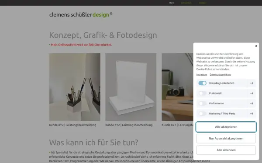
Task: Click 'Nur Auswahl akzeptieren' button
Action: [226, 139]
